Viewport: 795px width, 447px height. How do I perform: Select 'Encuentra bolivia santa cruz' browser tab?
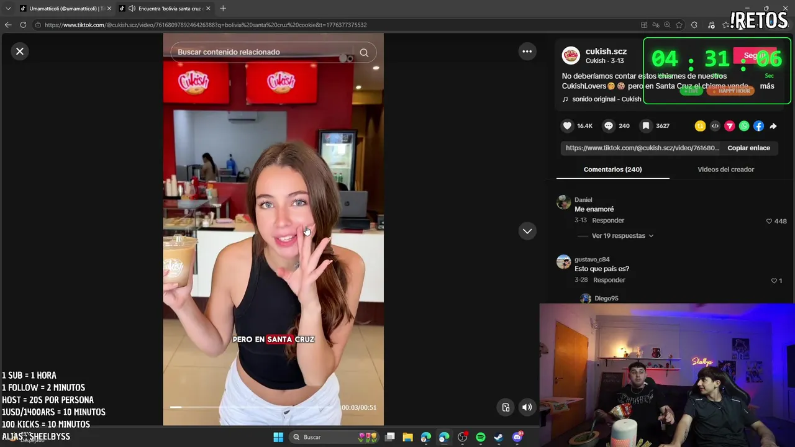(x=165, y=9)
